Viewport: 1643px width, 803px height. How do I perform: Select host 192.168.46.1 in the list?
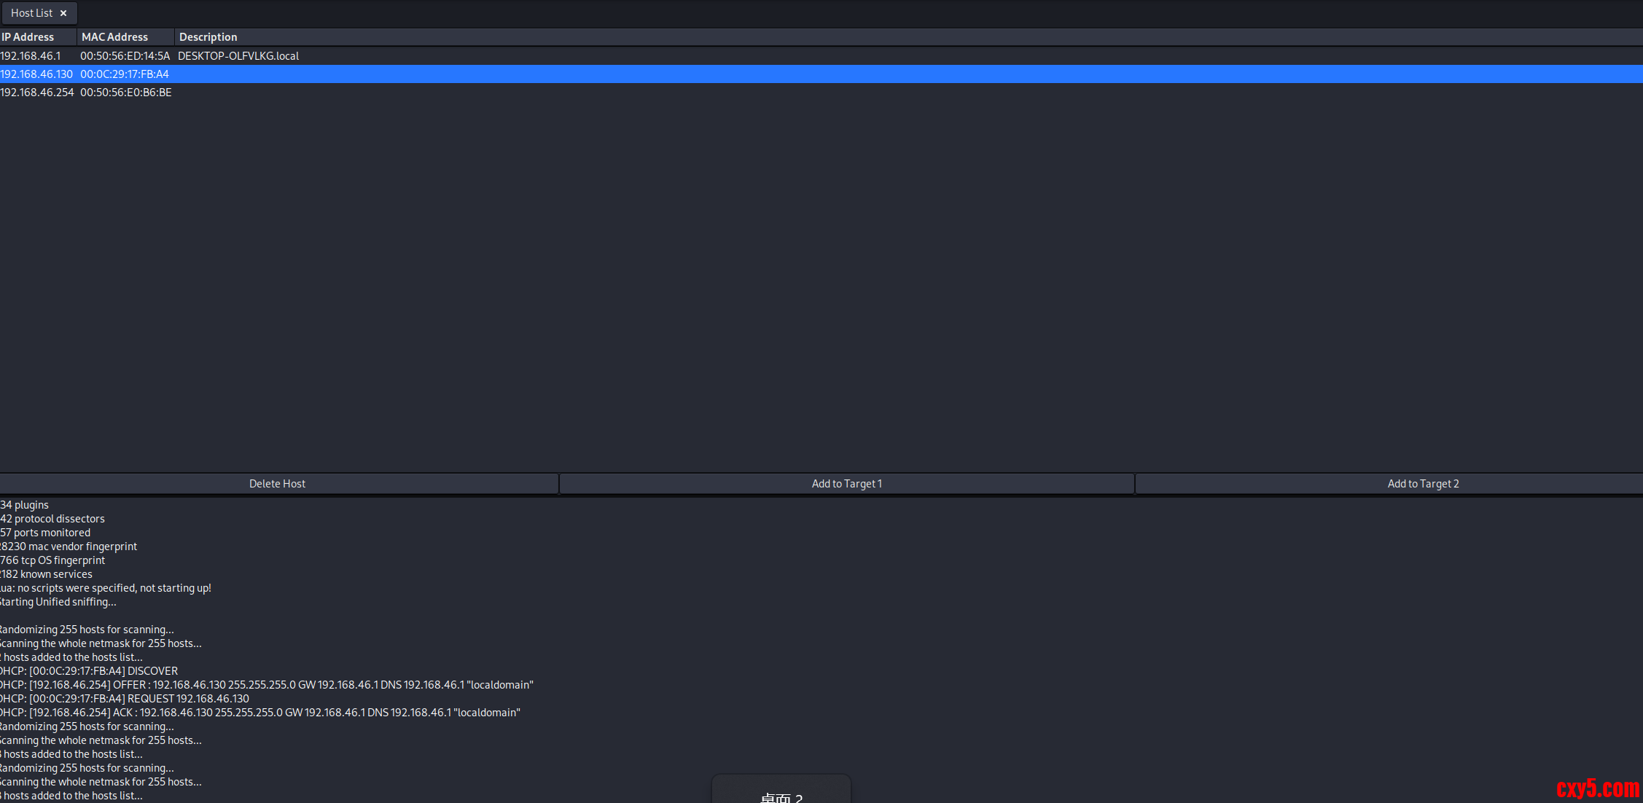point(31,56)
